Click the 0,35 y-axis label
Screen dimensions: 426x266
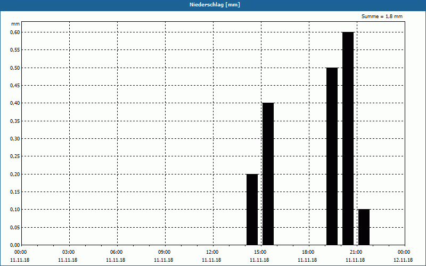[x=15, y=121]
